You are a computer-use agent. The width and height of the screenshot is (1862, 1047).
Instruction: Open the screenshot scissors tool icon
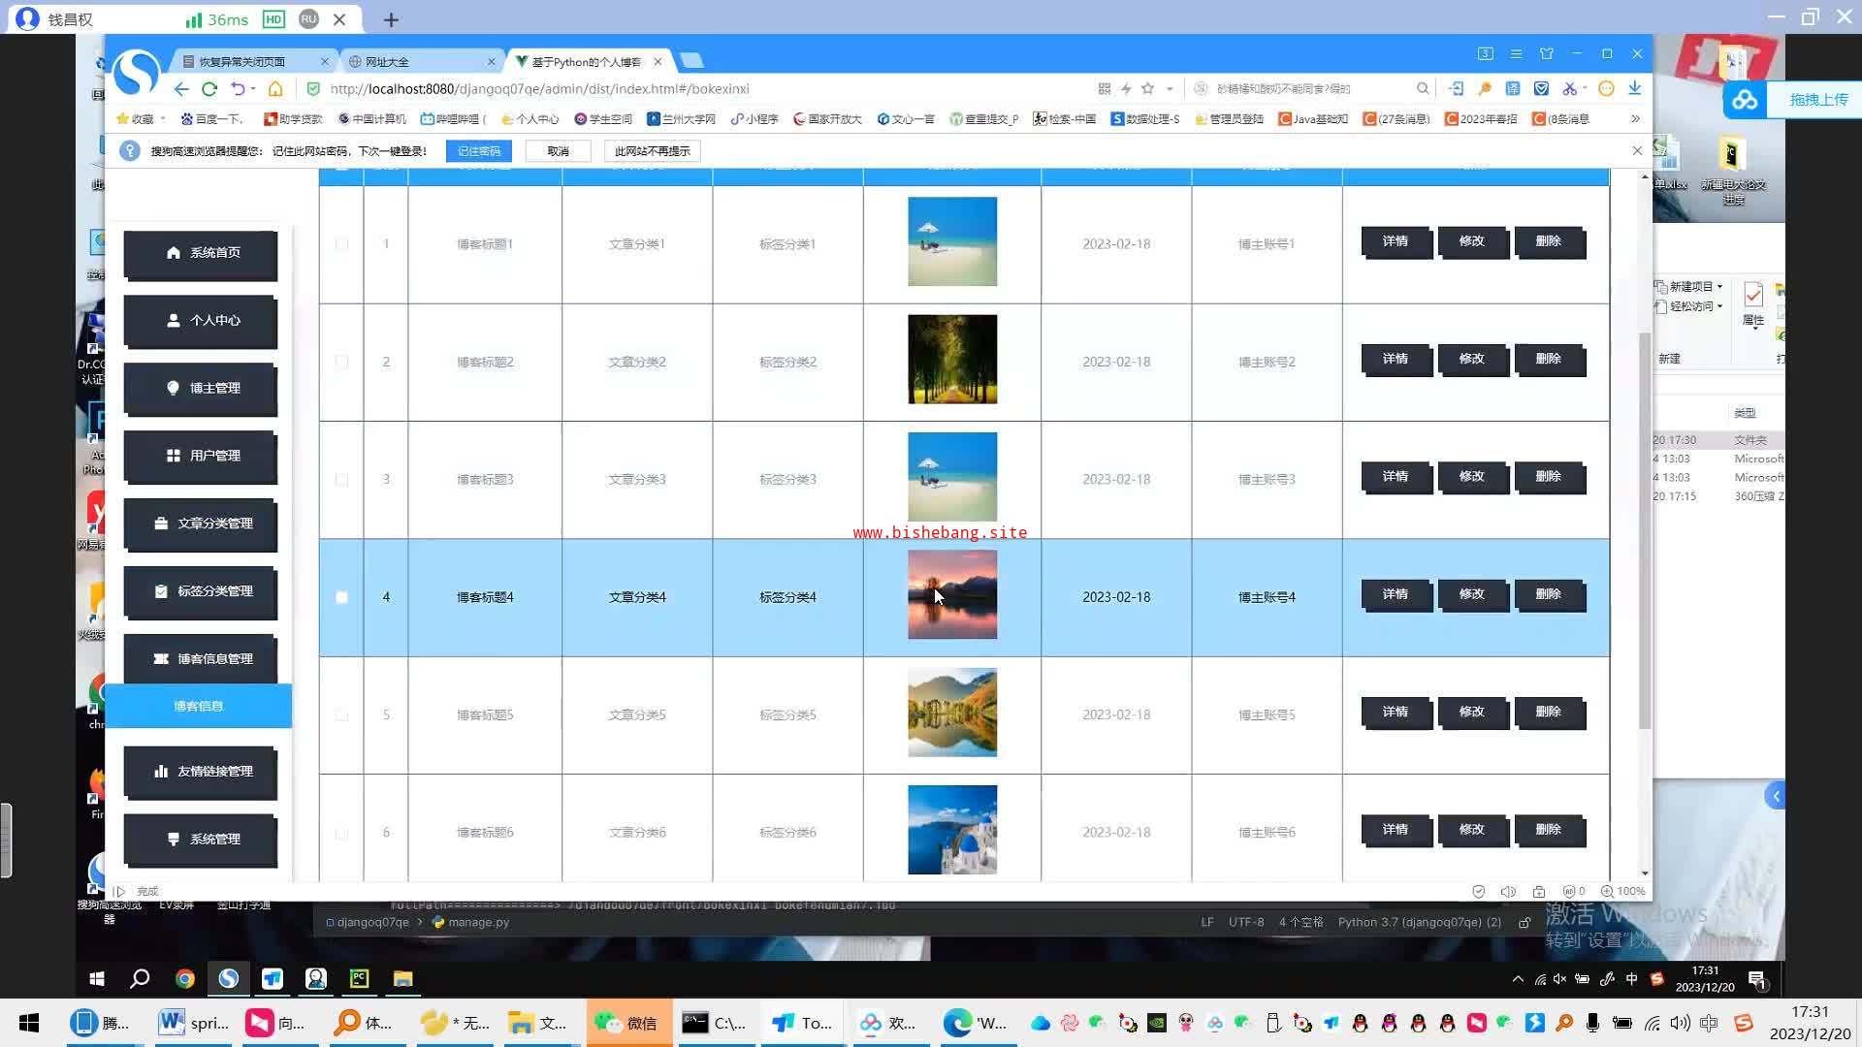tap(1569, 88)
